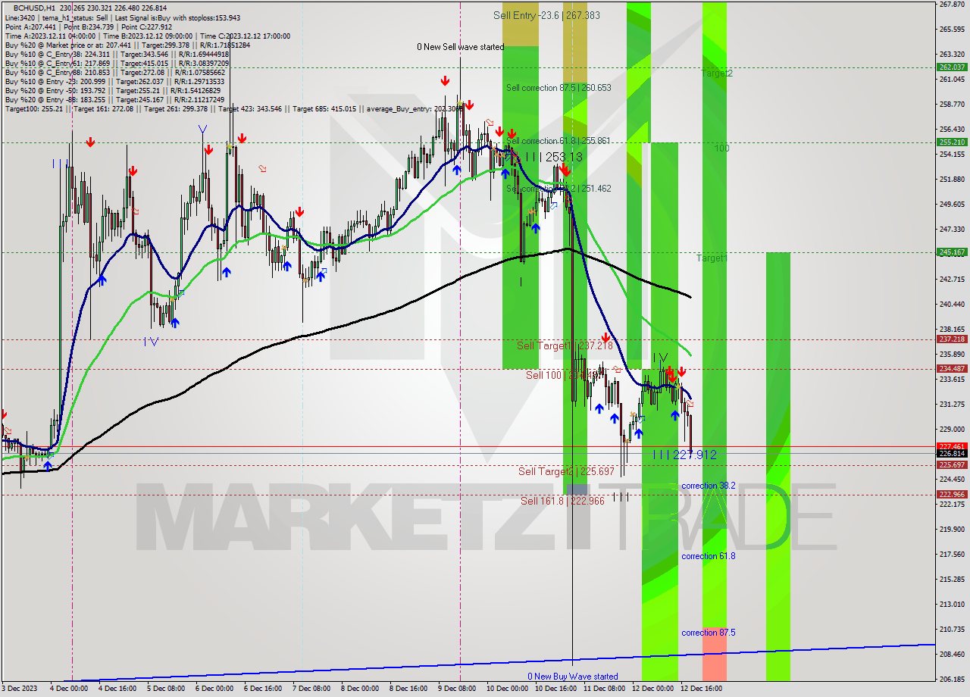
Task: Select the 'I I I 227.912' wave label
Action: [684, 455]
